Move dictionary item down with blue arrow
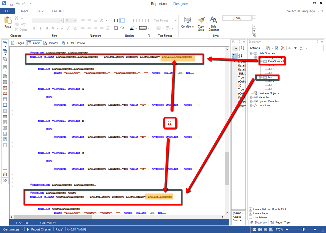 click(295, 48)
